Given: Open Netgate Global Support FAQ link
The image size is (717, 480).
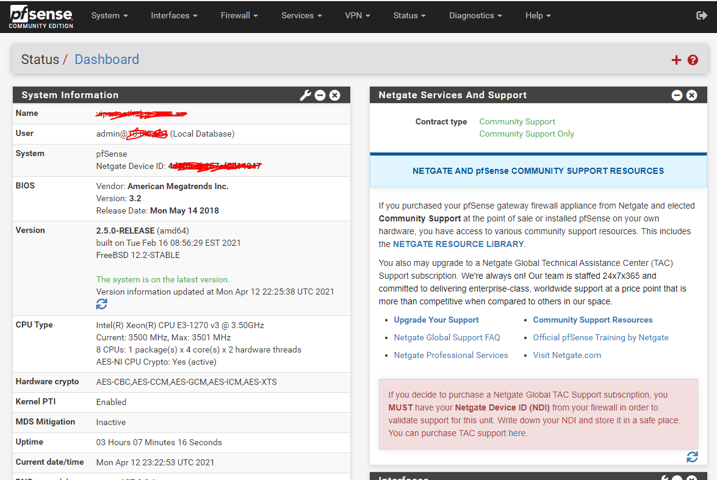Looking at the screenshot, I should (447, 337).
